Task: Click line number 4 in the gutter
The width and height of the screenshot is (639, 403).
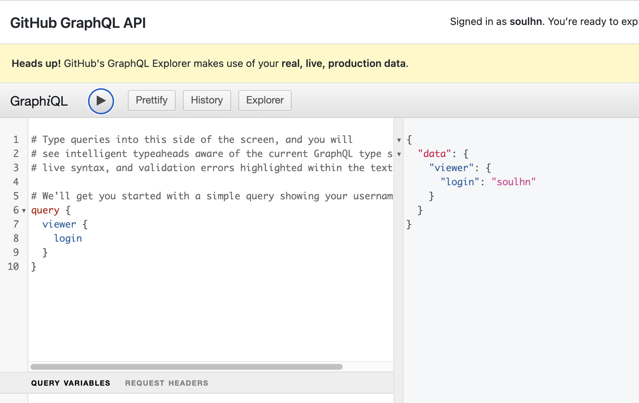Action: click(x=16, y=182)
